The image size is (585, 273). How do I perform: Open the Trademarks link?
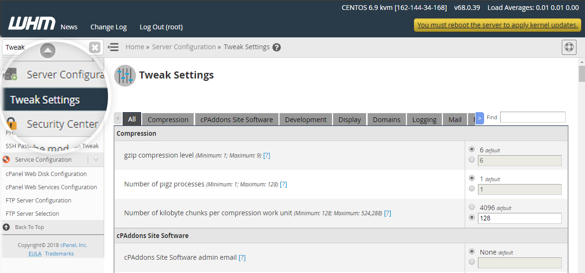tap(59, 254)
